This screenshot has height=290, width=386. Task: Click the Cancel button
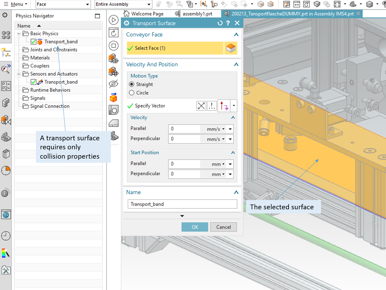pyautogui.click(x=223, y=227)
